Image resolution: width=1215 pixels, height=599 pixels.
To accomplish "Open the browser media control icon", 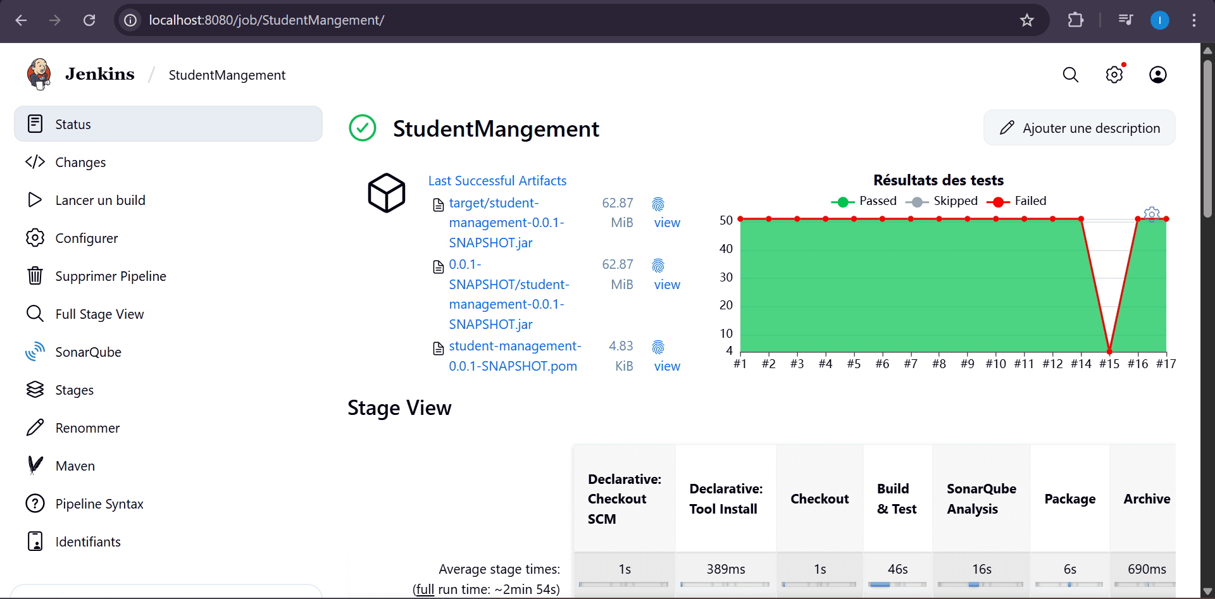I will 1126,20.
